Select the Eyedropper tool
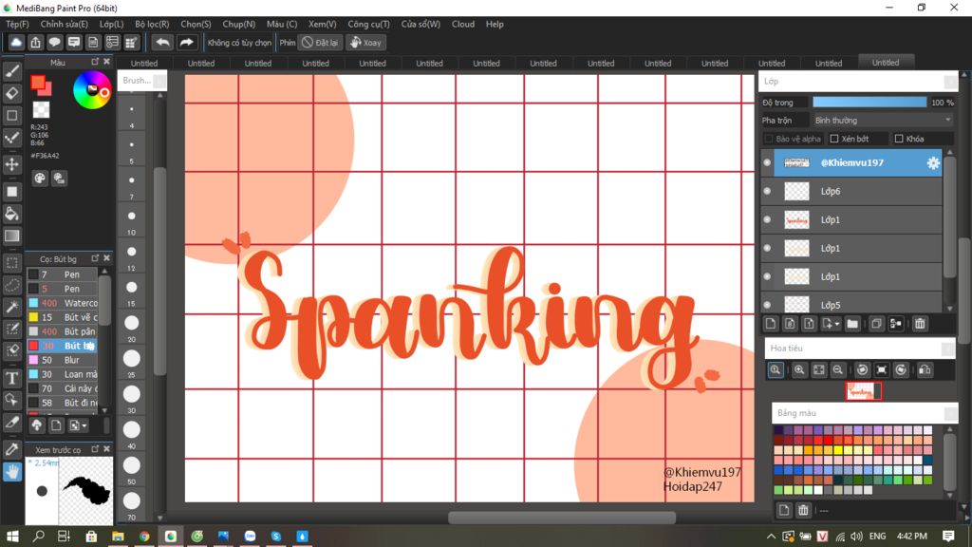Screen dimensions: 972x547 pyautogui.click(x=11, y=449)
